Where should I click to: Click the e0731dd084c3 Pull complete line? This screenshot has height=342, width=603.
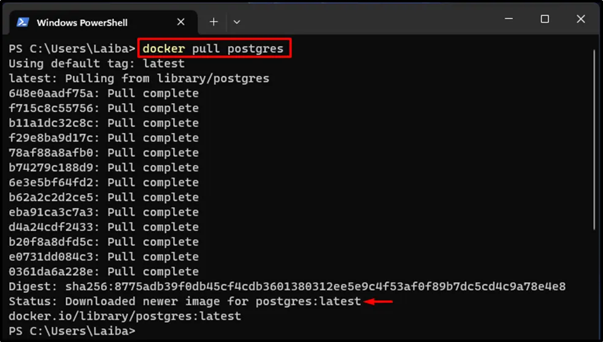(x=104, y=257)
